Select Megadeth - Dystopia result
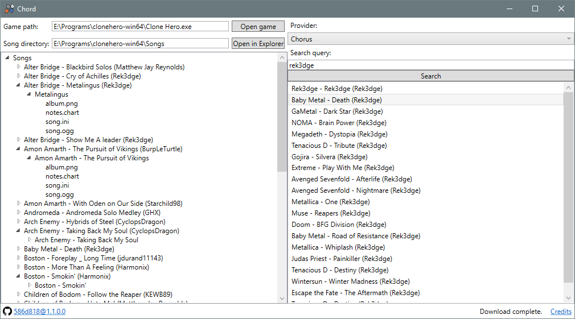Image resolution: width=575 pixels, height=319 pixels. 426,134
